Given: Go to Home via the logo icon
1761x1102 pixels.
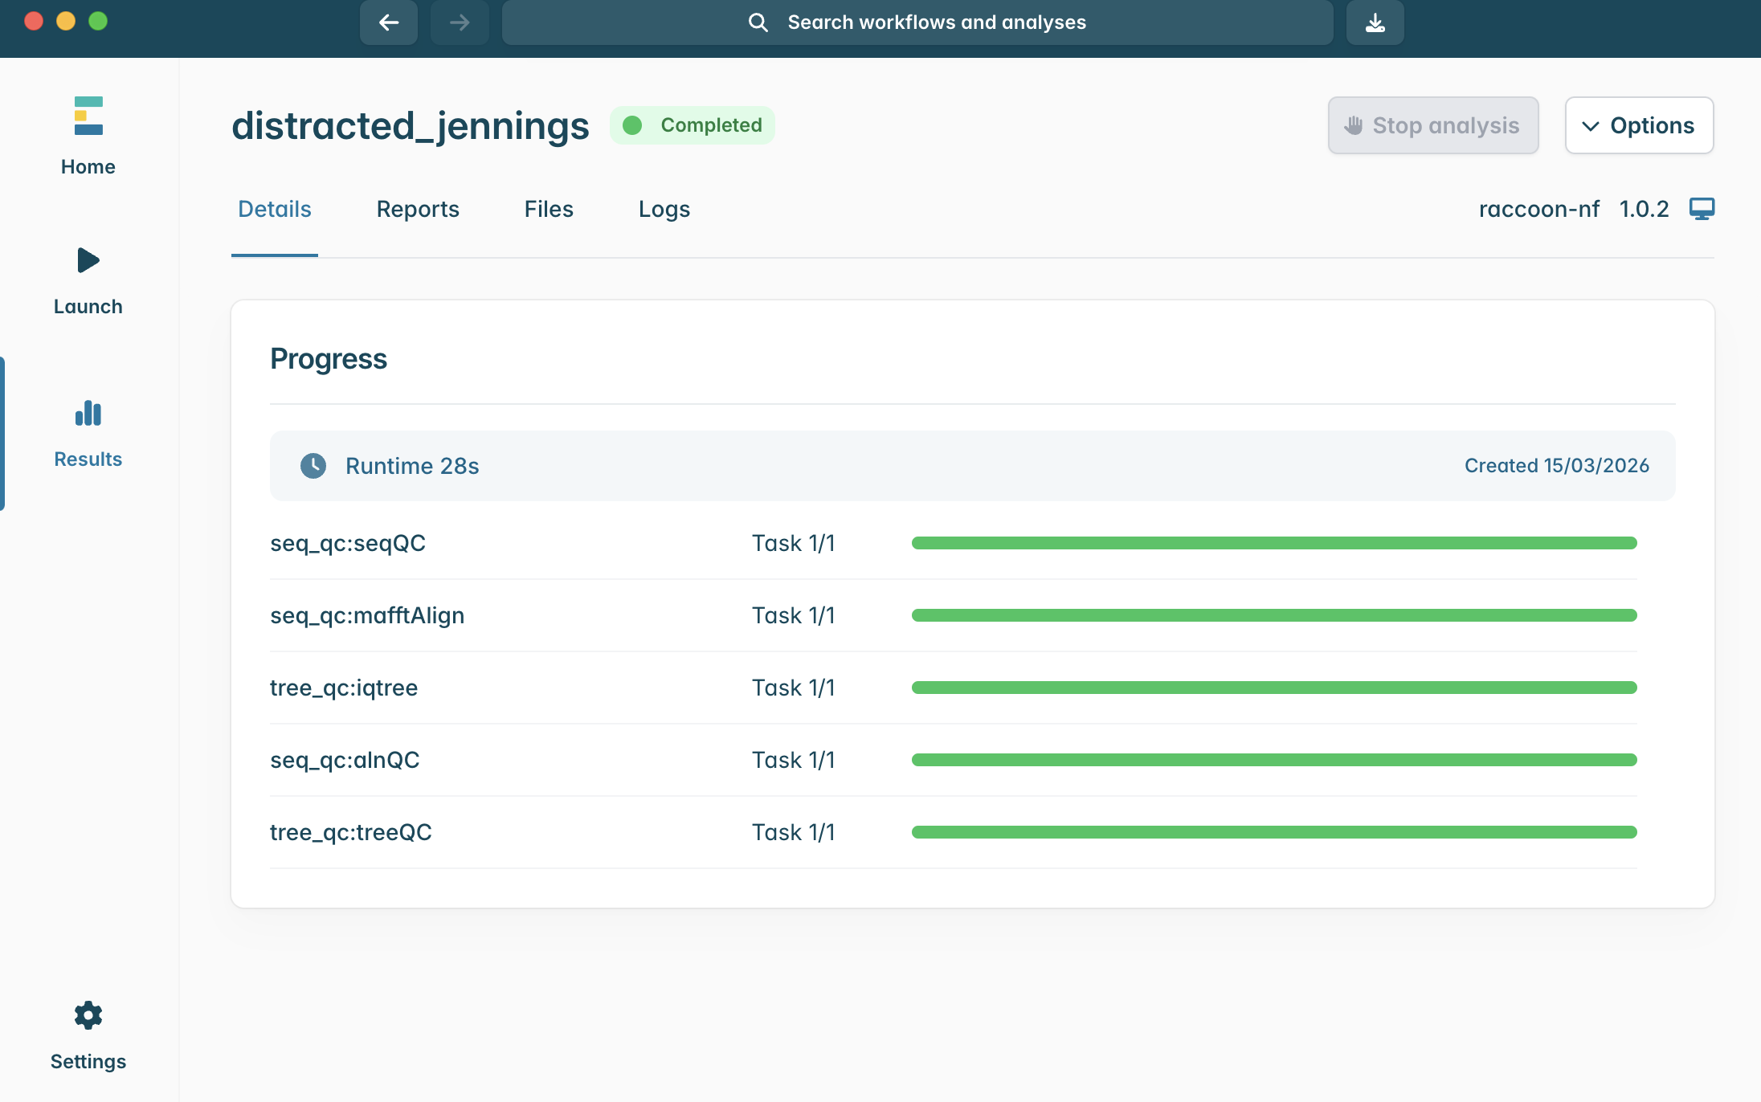Looking at the screenshot, I should click(x=88, y=116).
